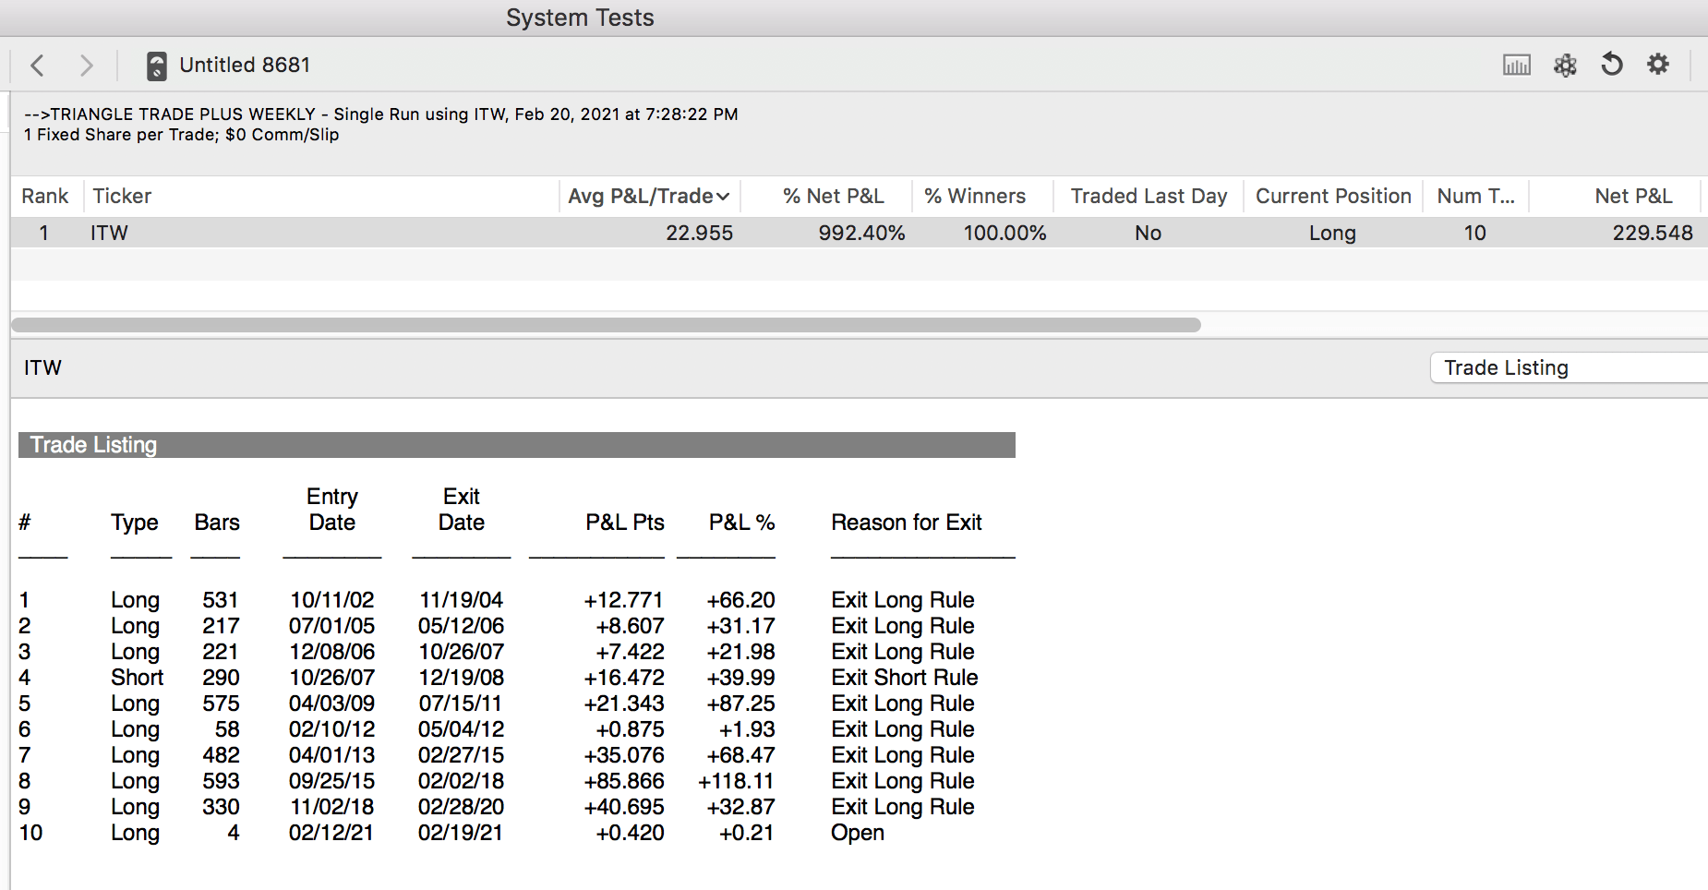Sort by Avg P&L/Trade column
This screenshot has height=890, width=1708.
tap(648, 196)
